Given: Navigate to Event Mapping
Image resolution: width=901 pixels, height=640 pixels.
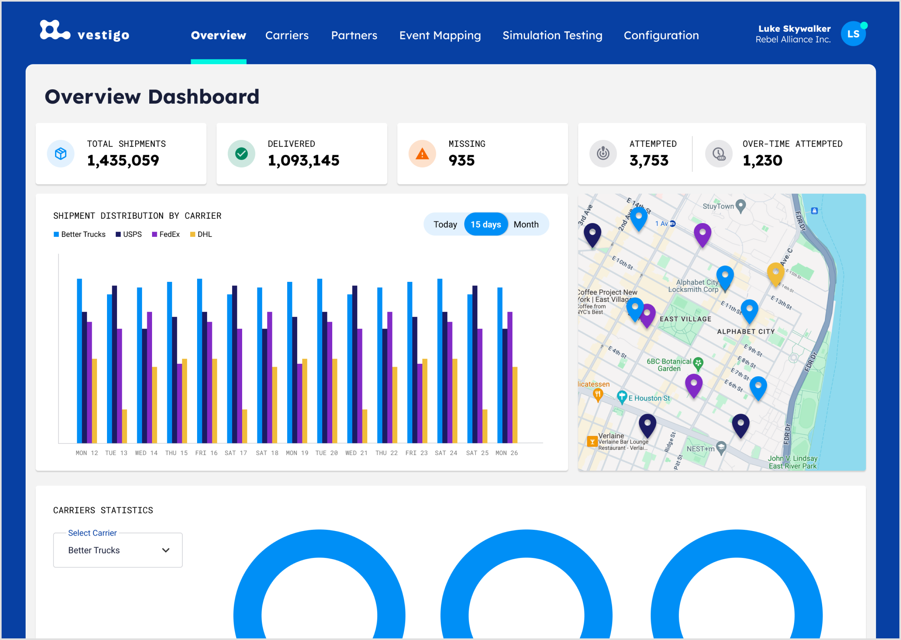Looking at the screenshot, I should point(440,35).
